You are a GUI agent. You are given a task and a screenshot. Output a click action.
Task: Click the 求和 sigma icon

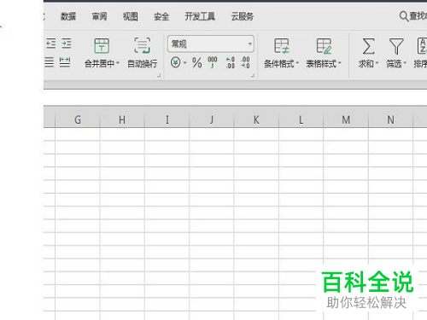point(368,46)
